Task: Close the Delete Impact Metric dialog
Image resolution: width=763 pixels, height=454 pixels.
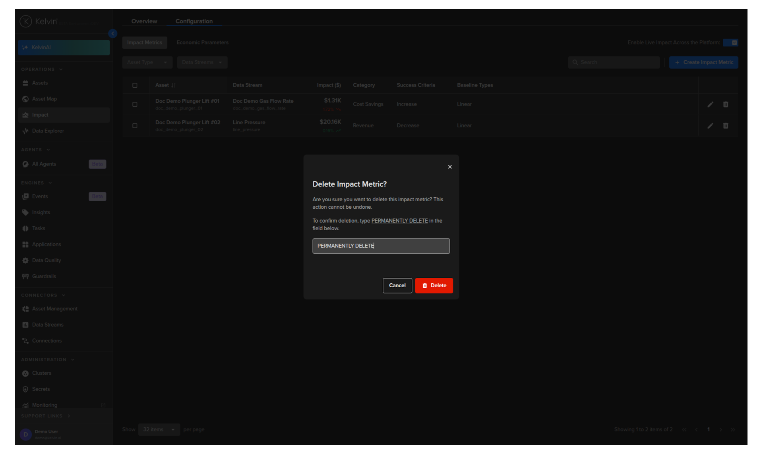Action: click(x=450, y=167)
